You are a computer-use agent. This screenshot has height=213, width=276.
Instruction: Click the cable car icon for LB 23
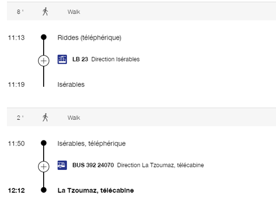62,59
